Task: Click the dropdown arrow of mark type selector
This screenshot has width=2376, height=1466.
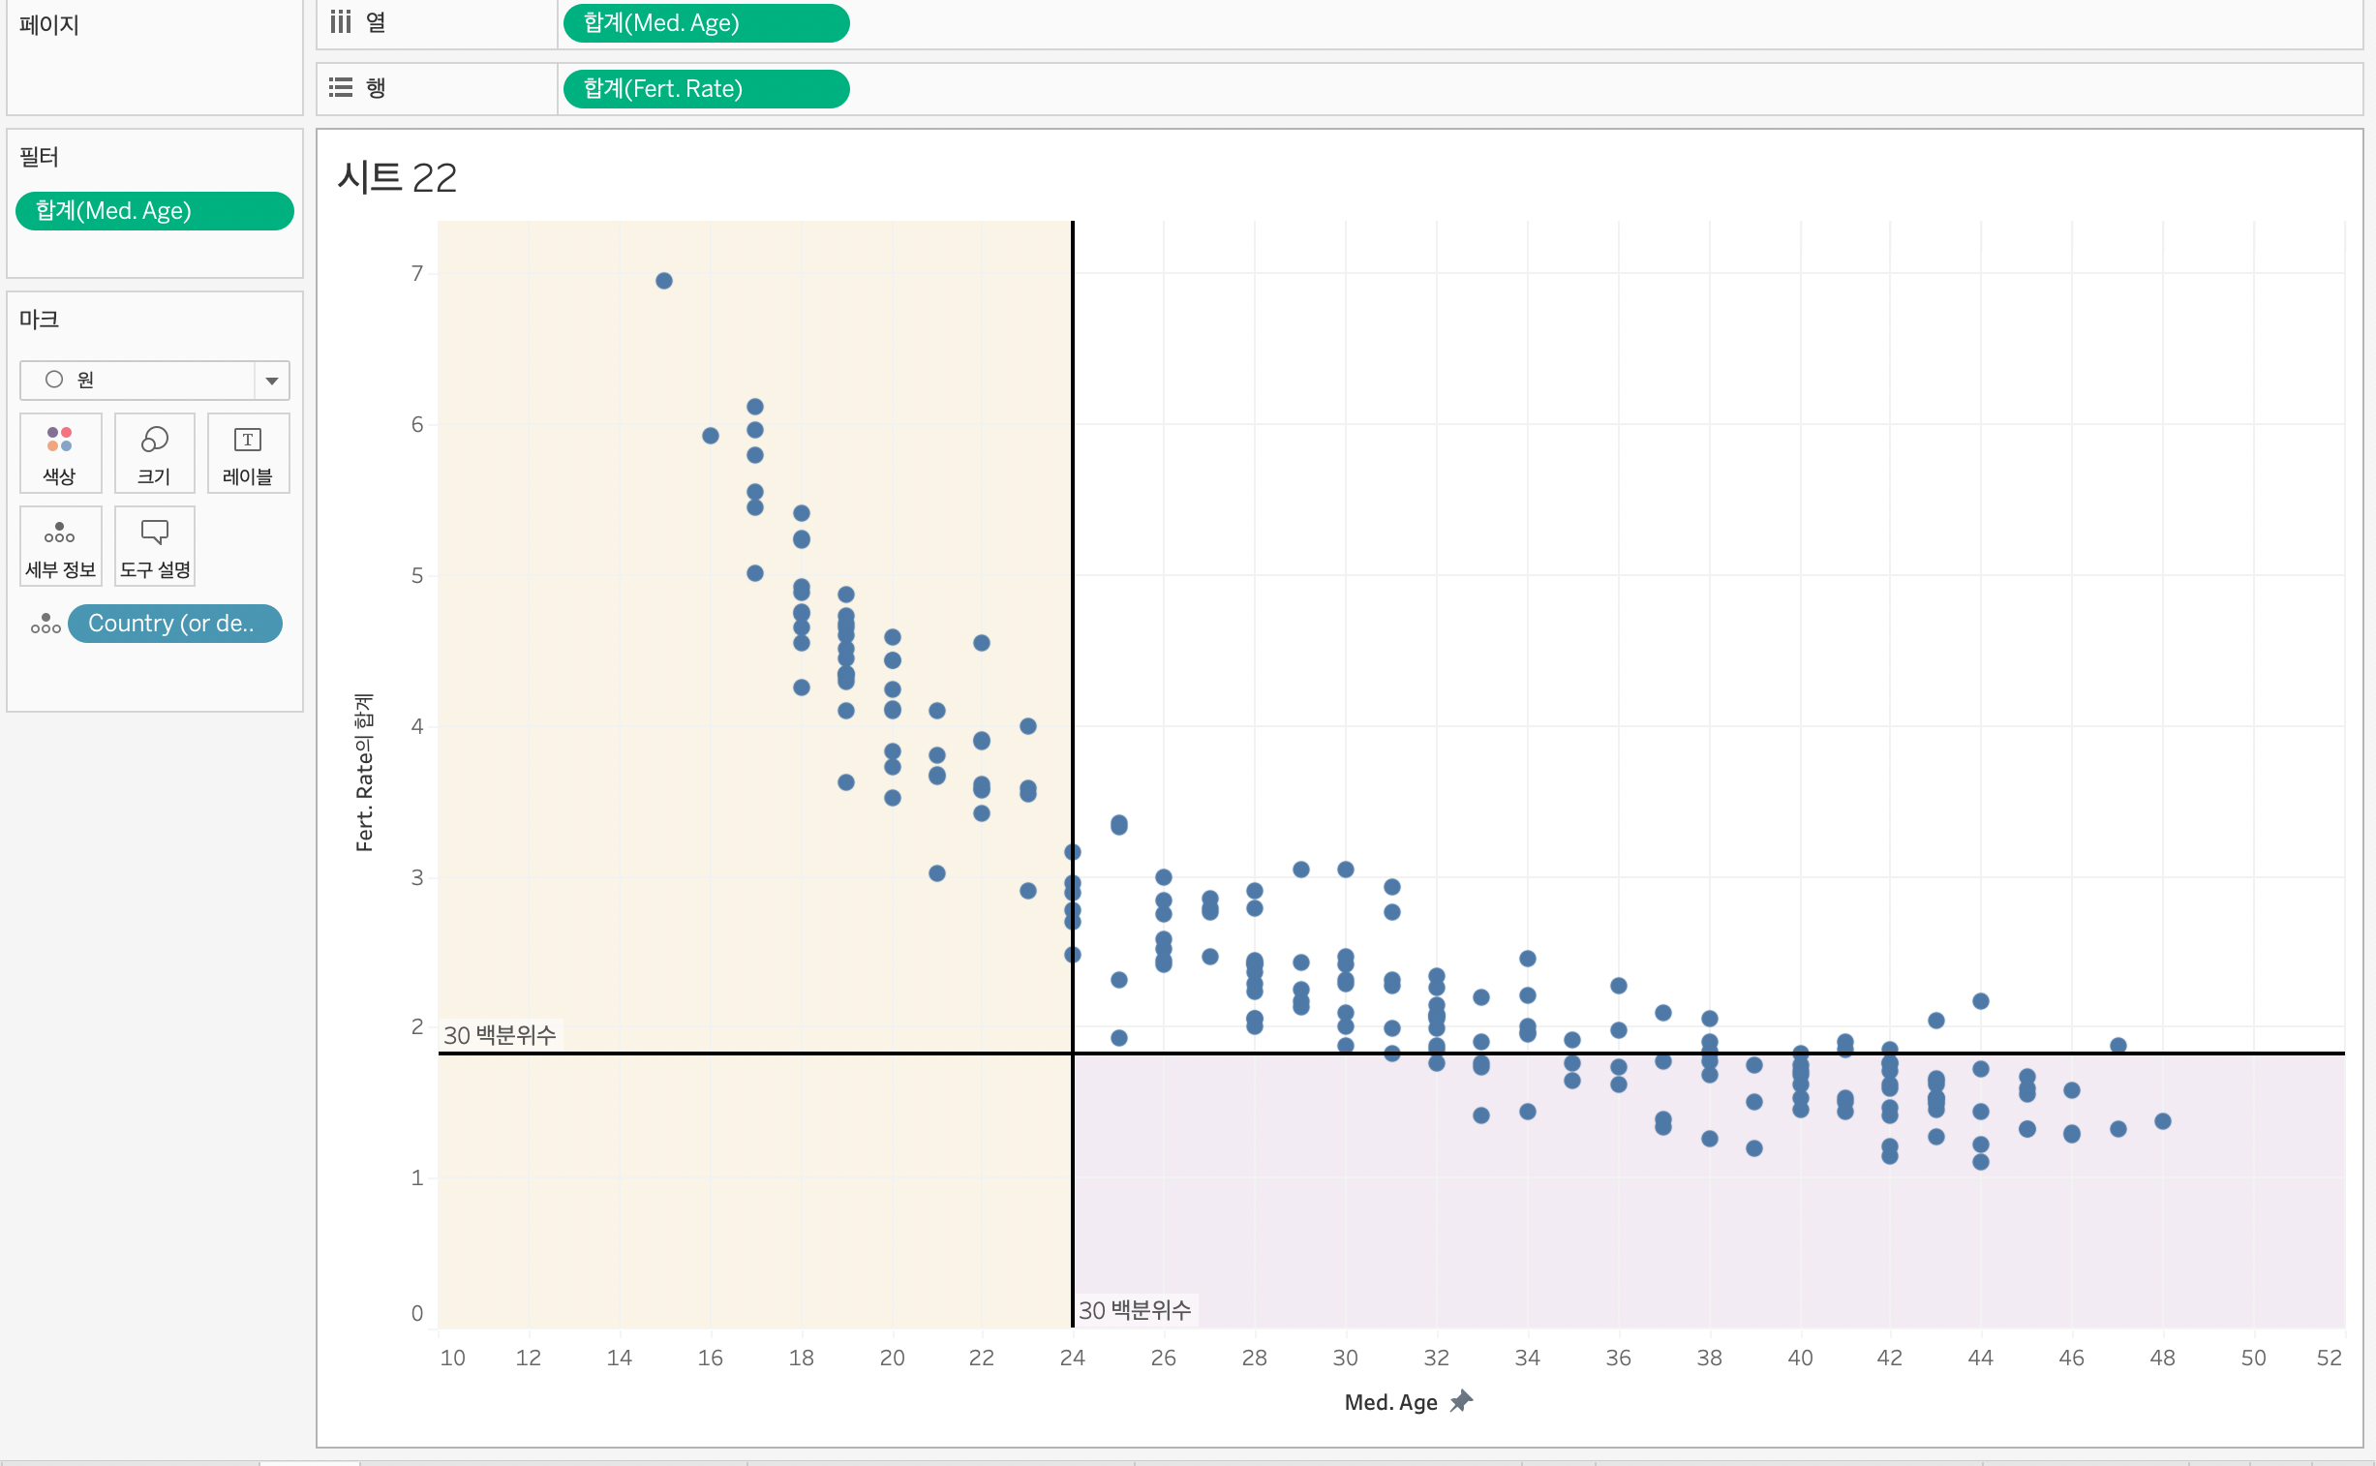Action: 272,381
